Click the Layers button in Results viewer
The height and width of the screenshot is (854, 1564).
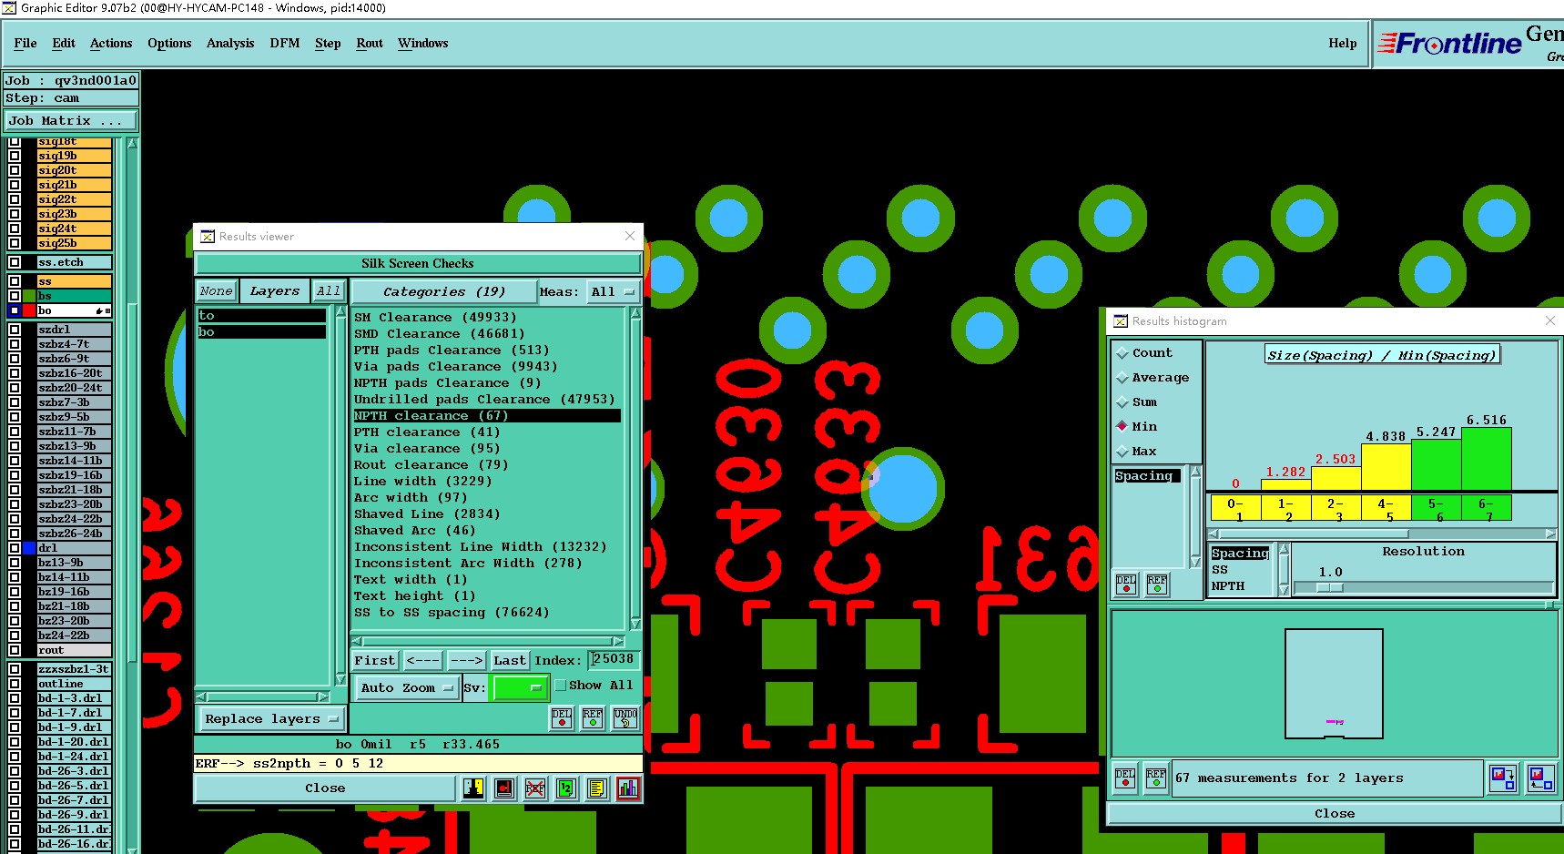point(275,291)
